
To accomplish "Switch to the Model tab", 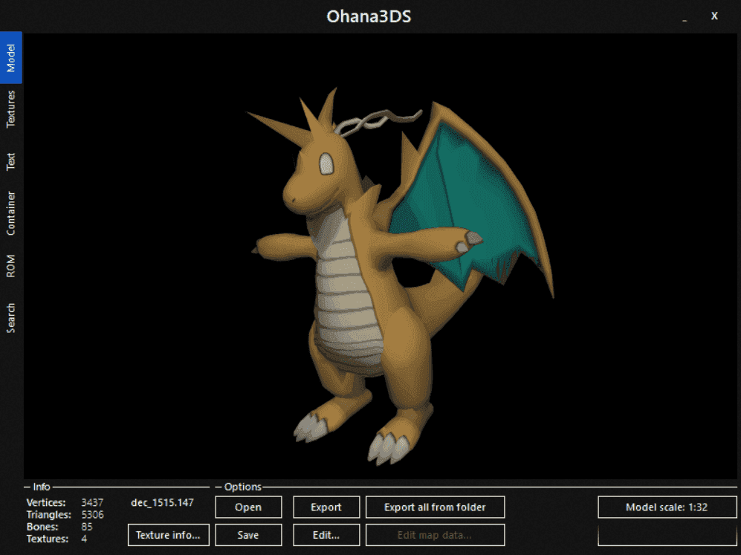I will pyautogui.click(x=11, y=58).
